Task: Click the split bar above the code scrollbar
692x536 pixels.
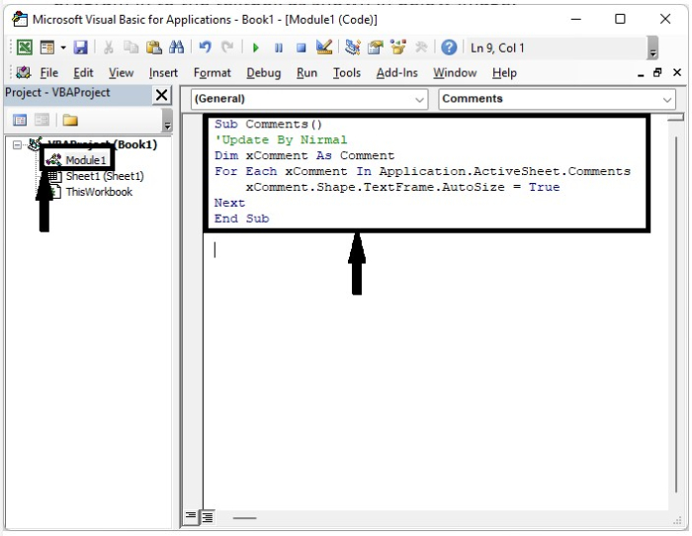Action: 675,118
